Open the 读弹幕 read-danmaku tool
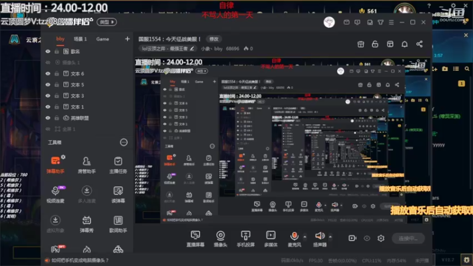This screenshot has height=266, width=473. pyautogui.click(x=118, y=194)
